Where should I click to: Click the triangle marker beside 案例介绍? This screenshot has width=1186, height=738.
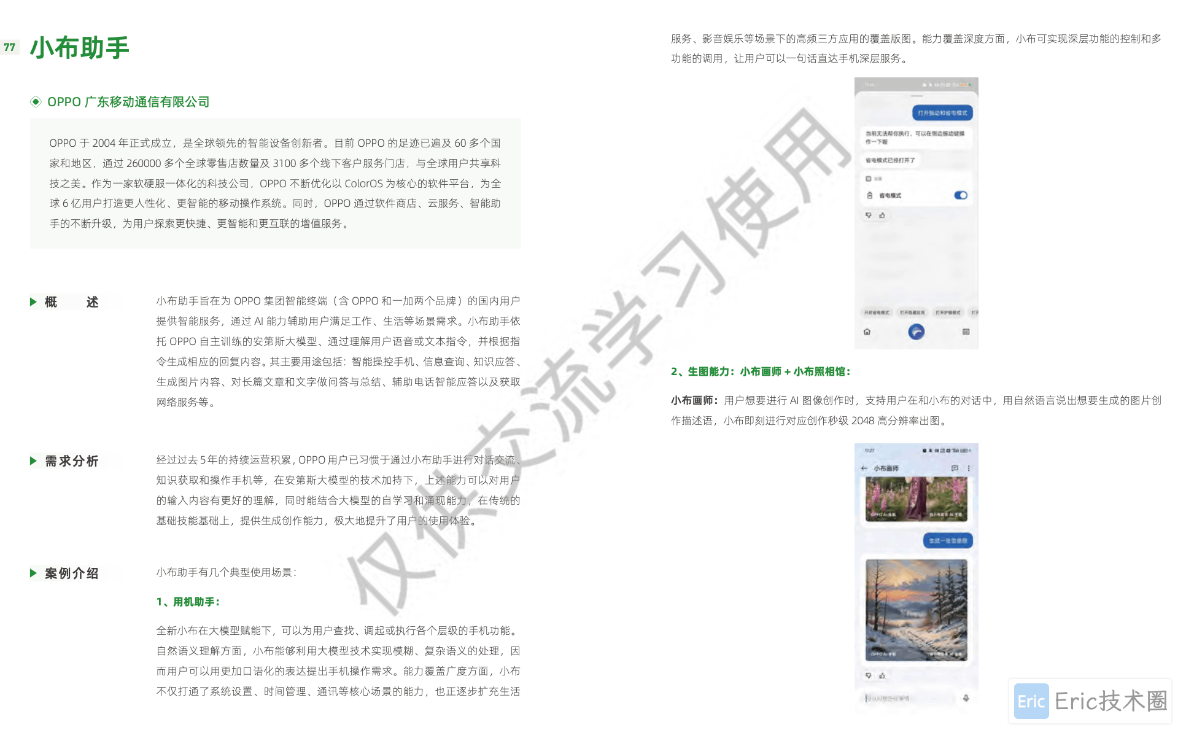click(33, 573)
